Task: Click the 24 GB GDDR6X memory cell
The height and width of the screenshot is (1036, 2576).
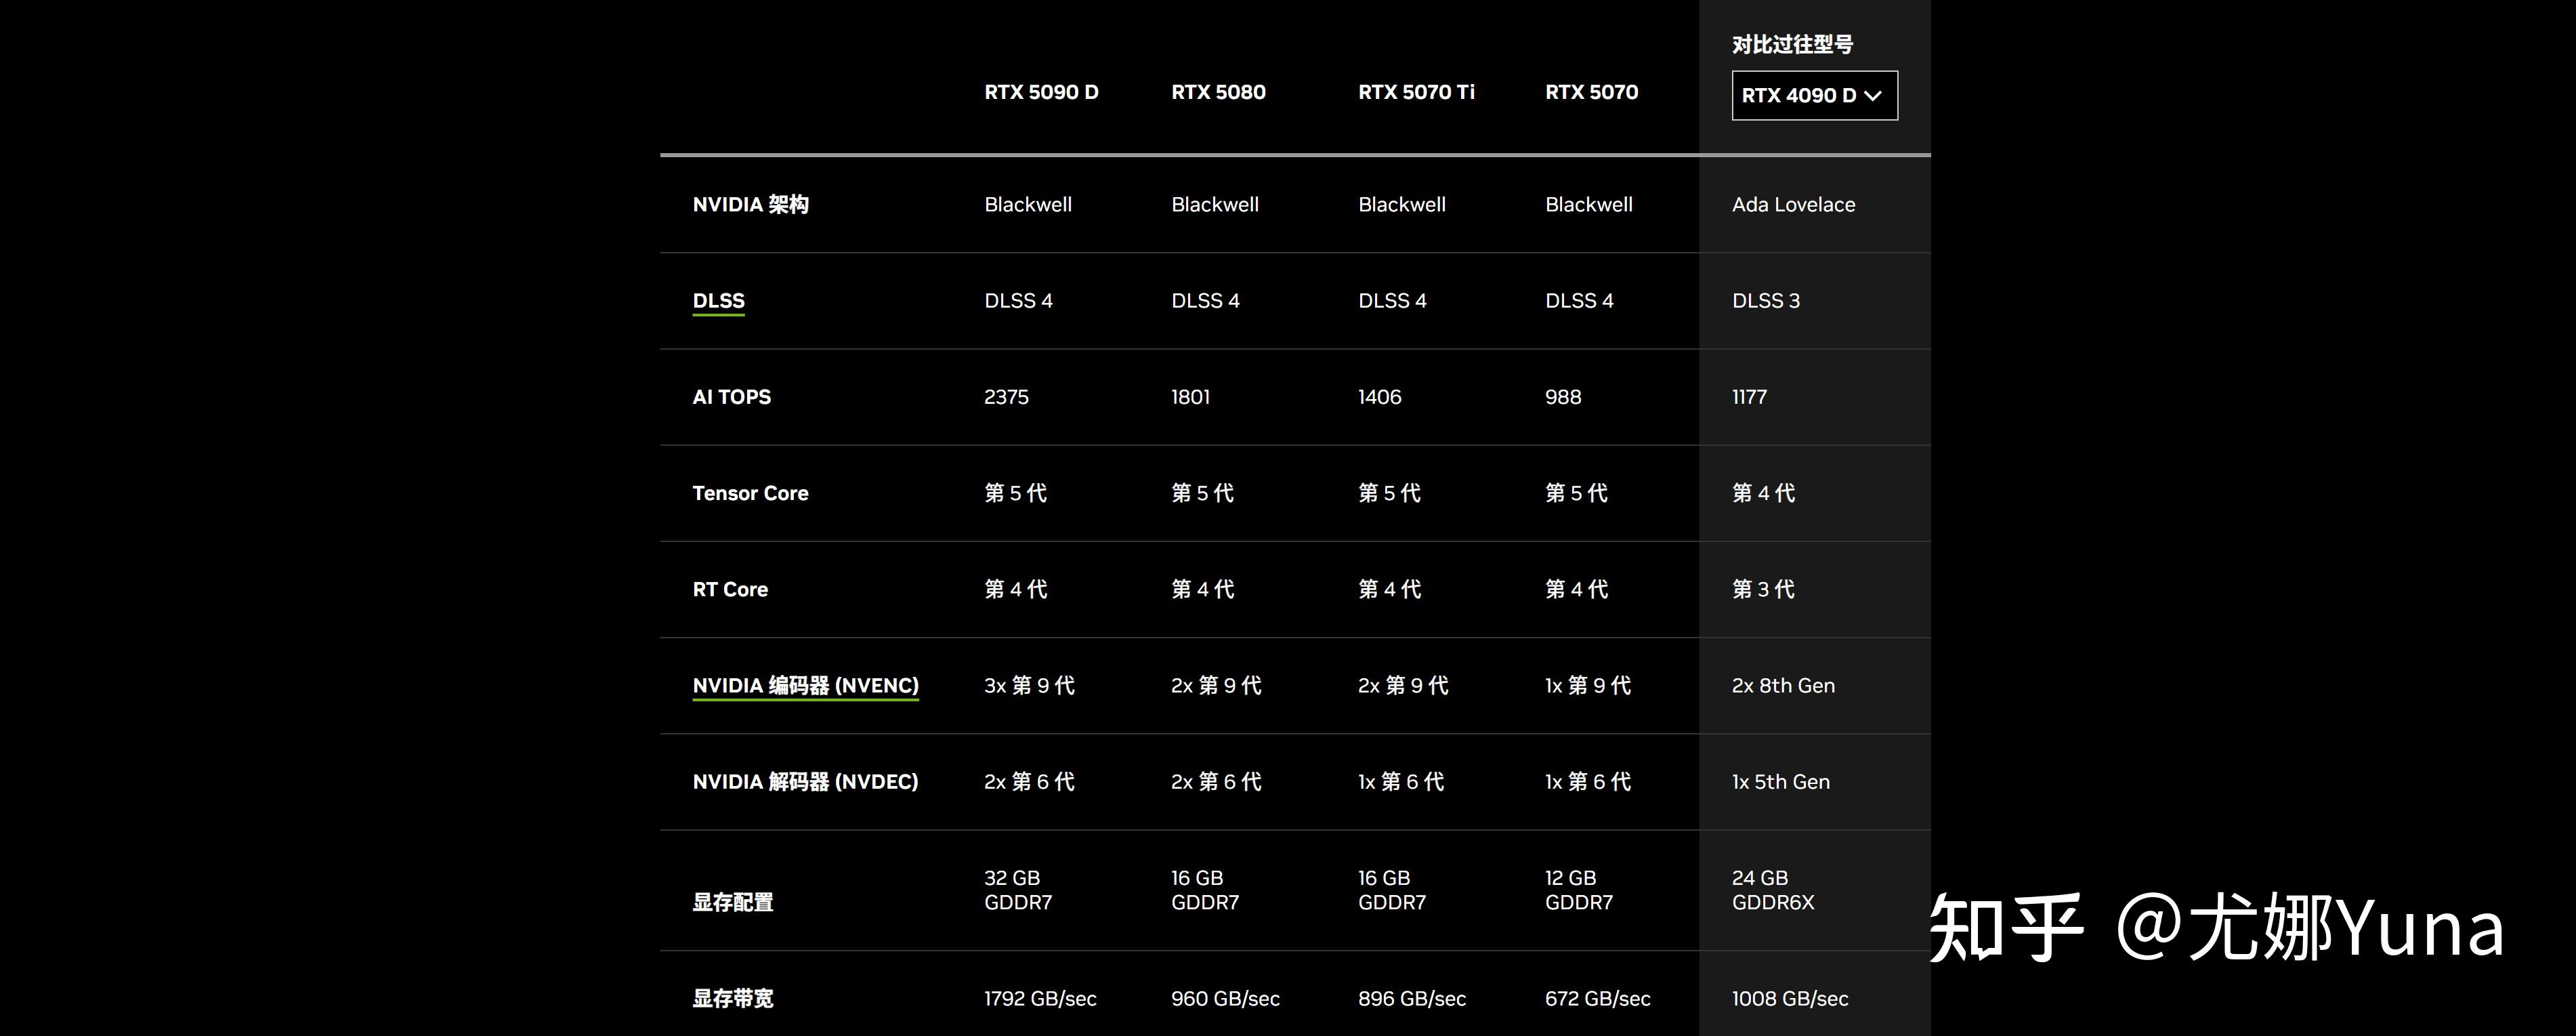Action: (1772, 890)
